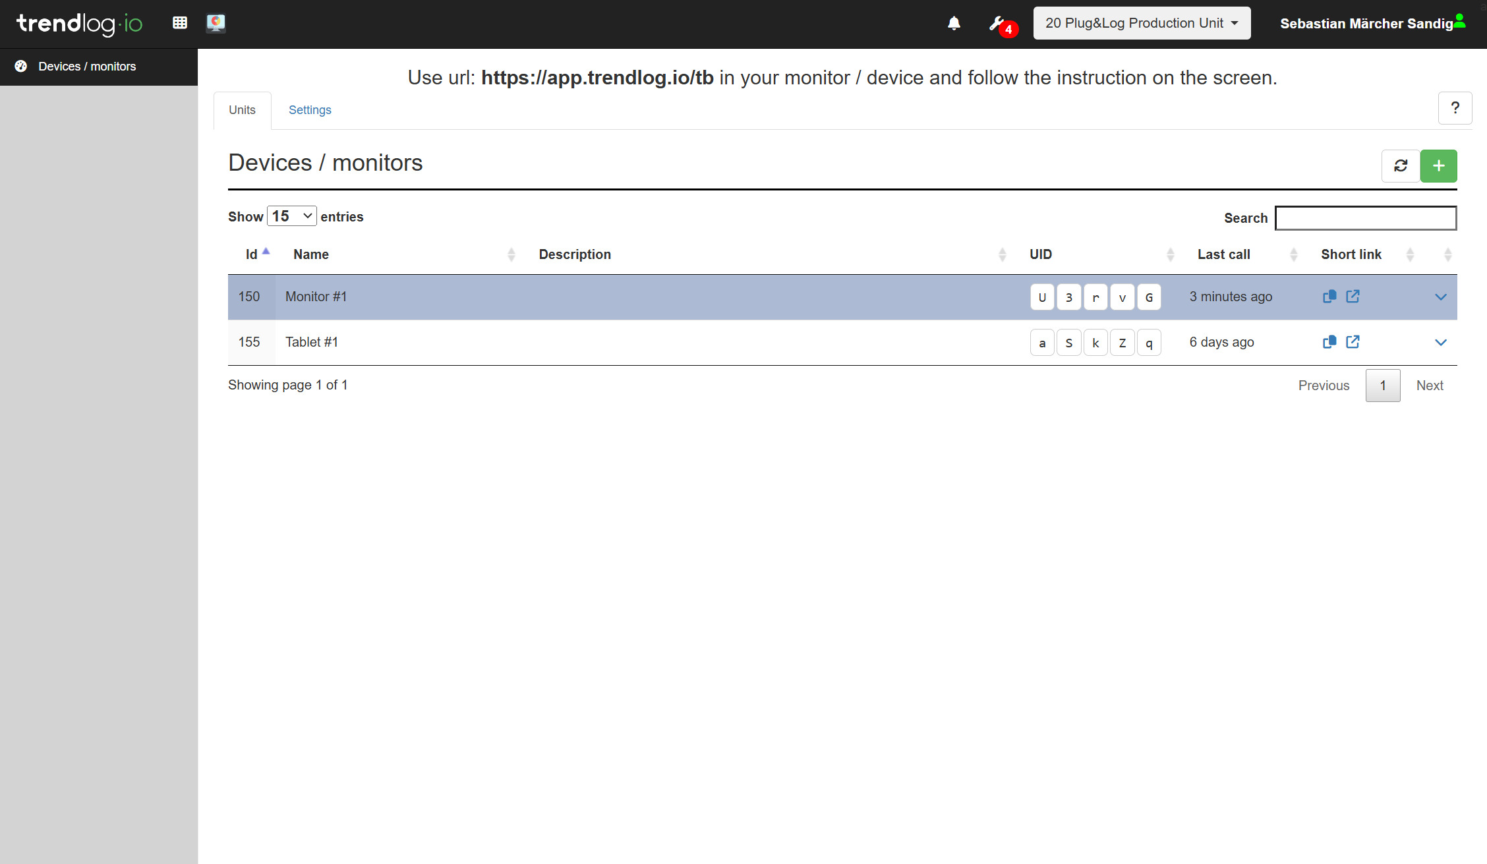Open short link for Tablet #1
This screenshot has width=1487, height=864.
1353,342
